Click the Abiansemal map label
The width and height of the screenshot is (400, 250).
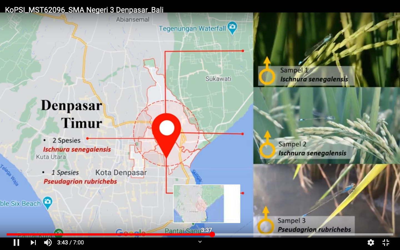pyautogui.click(x=133, y=19)
